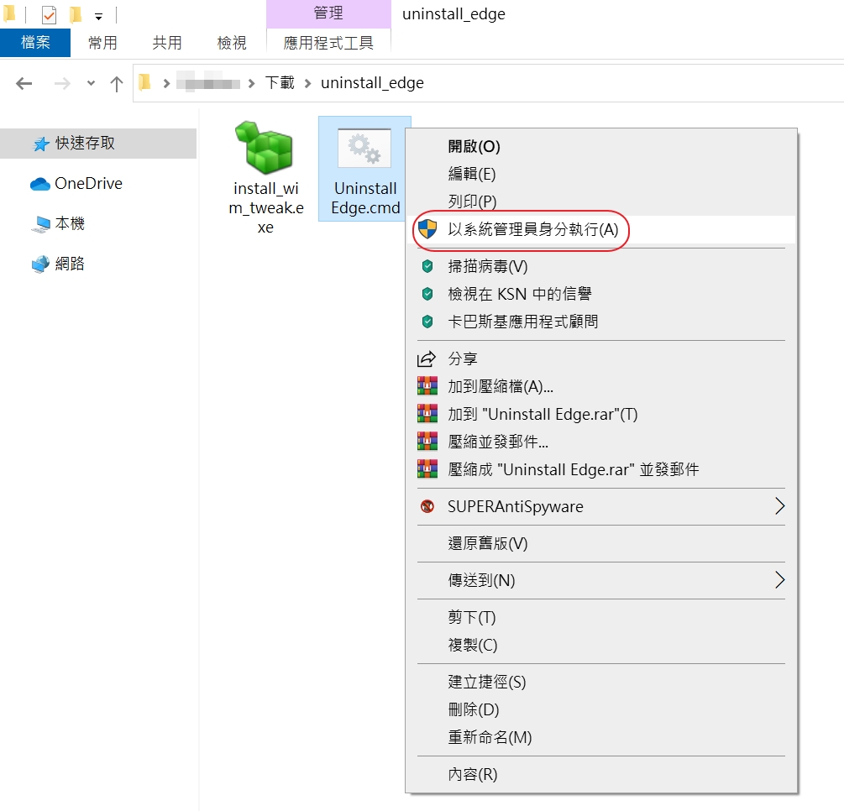The width and height of the screenshot is (844, 811).
Task: Click the SUPERAntiSpyware bug icon
Action: point(427,506)
